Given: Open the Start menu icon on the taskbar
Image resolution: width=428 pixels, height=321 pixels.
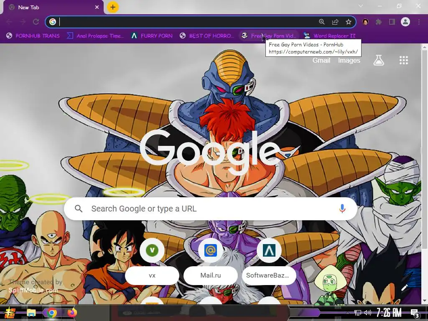Looking at the screenshot, I should click(x=10, y=313).
